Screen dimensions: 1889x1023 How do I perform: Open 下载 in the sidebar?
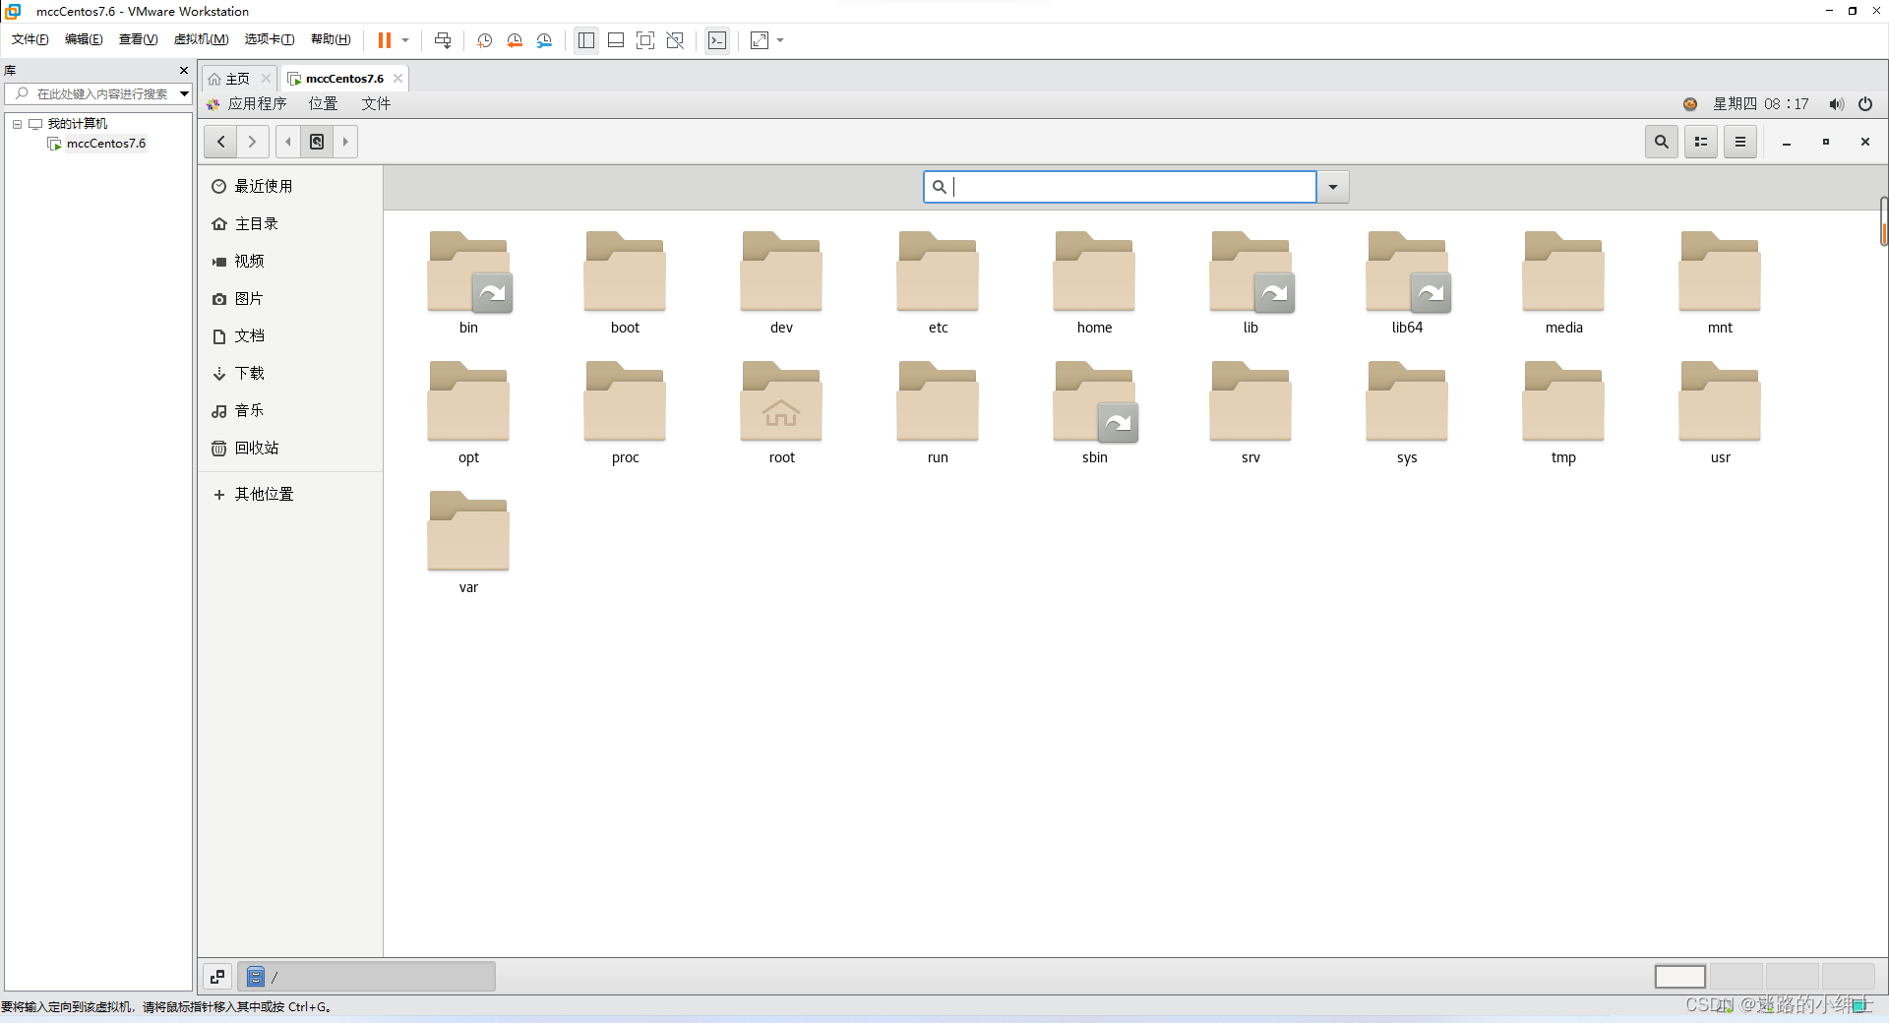tap(290, 373)
